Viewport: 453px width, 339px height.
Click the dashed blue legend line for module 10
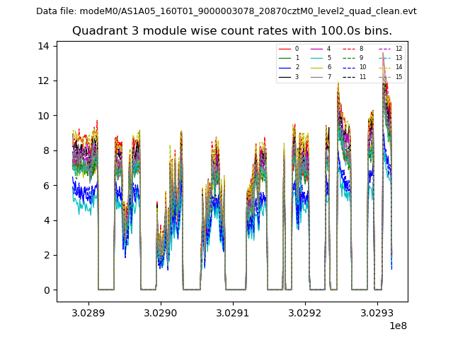(351, 67)
